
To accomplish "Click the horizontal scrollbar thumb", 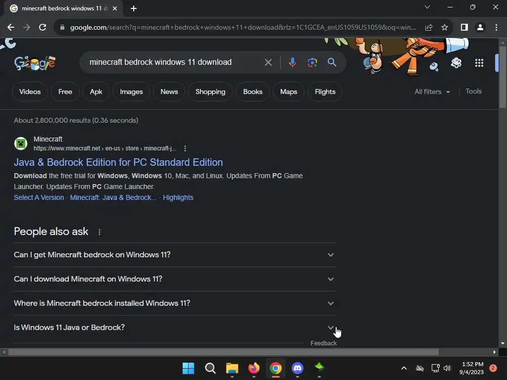I will [x=223, y=352].
